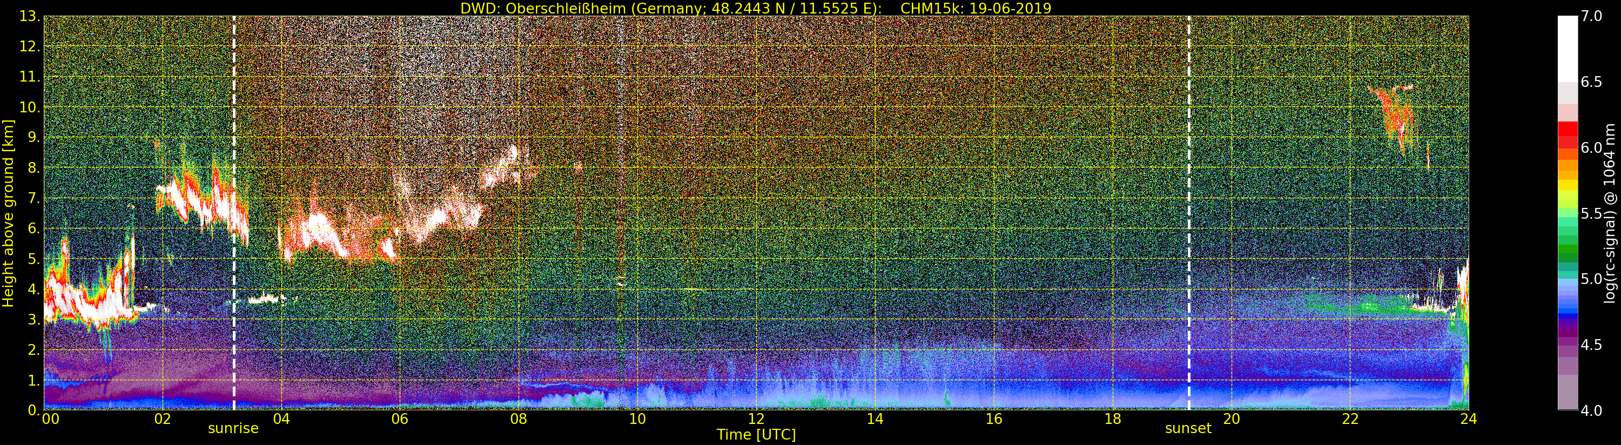The height and width of the screenshot is (445, 1621).
Task: Click the '1.' height axis tick label
Action: [x=33, y=380]
